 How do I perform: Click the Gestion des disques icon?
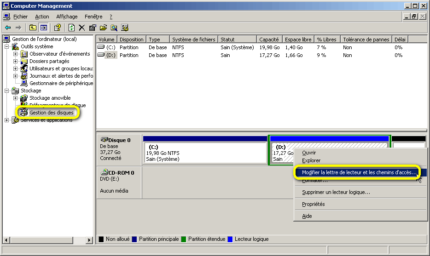[x=24, y=113]
